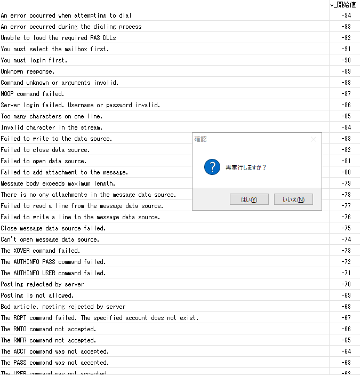The height and width of the screenshot is (376, 361).
Task: Click the 'You must login first.' row
Action: pyautogui.click(x=34, y=60)
